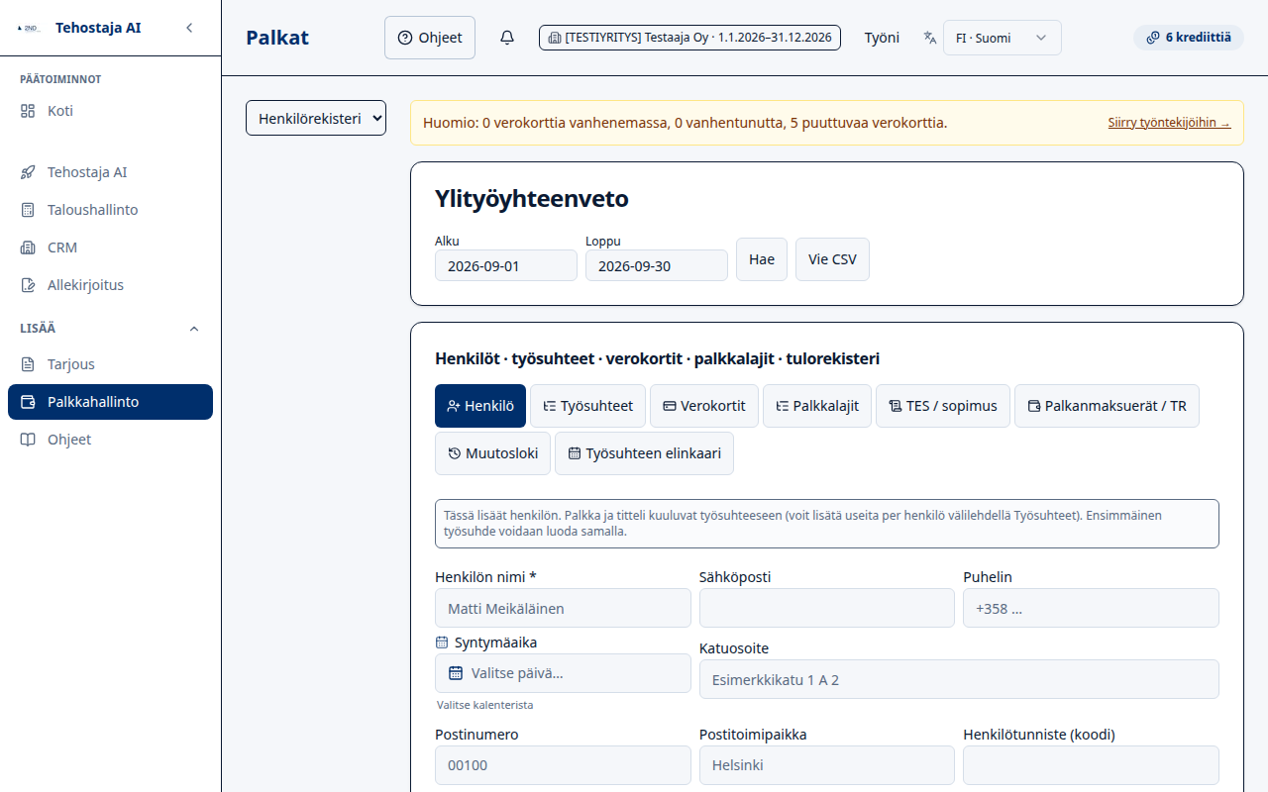
Task: Click the 6 krediittiä credits badge
Action: coord(1188,38)
